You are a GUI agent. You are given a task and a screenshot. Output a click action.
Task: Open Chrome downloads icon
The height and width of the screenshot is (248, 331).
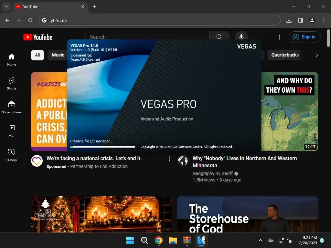click(x=289, y=20)
